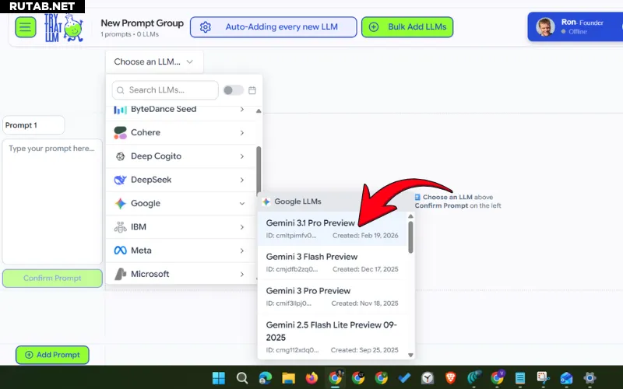Click the Bulk Add LLMs button
623x389 pixels.
(x=407, y=27)
